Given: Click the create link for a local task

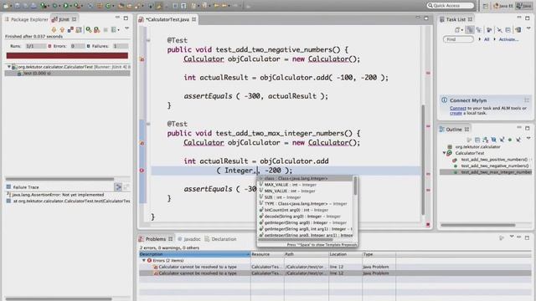Looking at the screenshot, I should click(x=456, y=113).
